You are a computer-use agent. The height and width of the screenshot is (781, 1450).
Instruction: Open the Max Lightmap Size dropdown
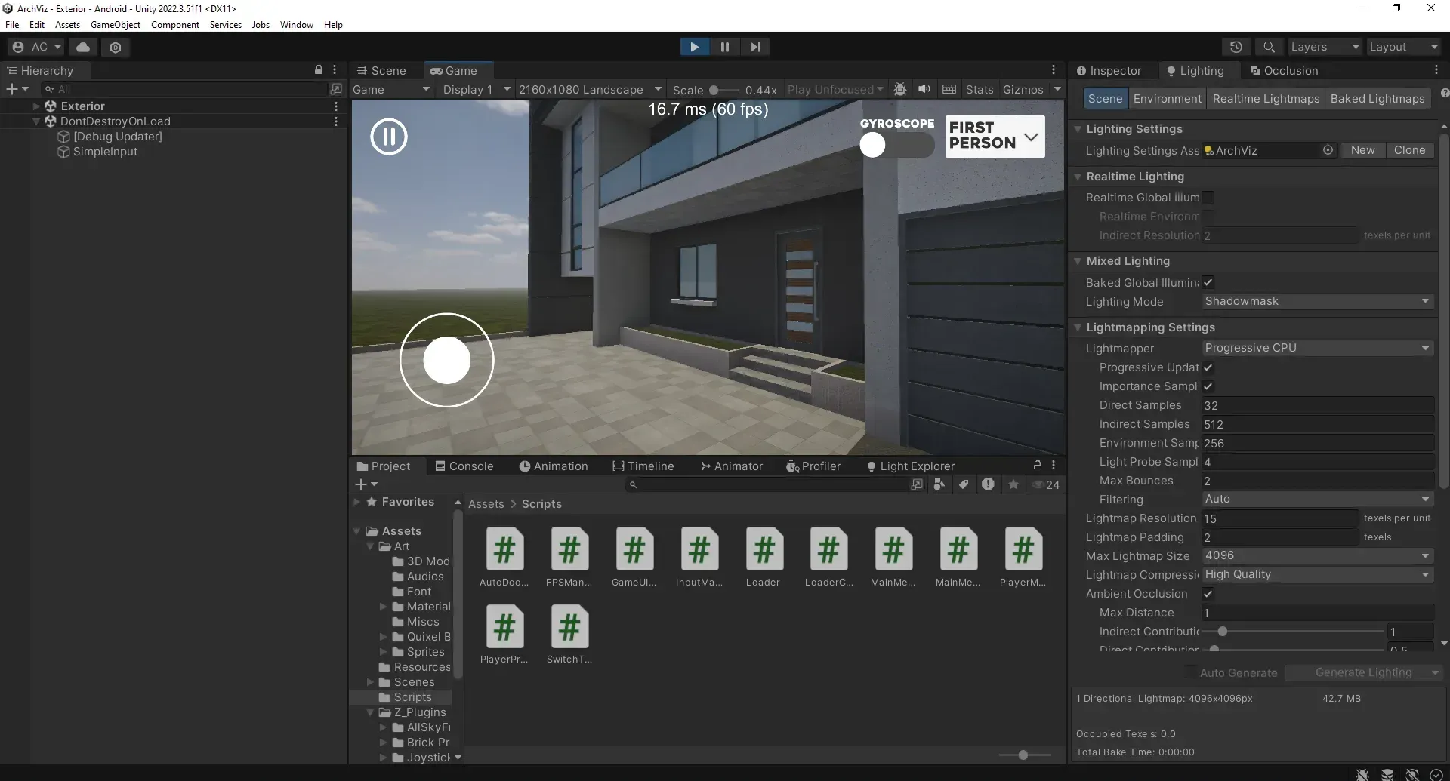click(1318, 555)
